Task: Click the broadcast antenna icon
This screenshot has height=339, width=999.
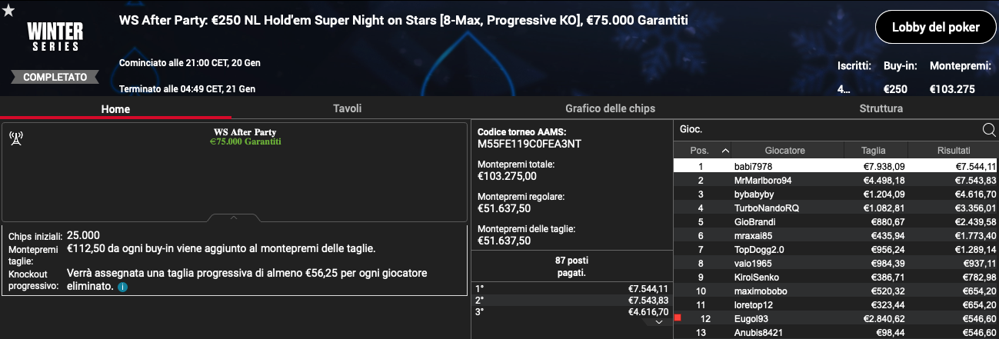Action: tap(15, 138)
